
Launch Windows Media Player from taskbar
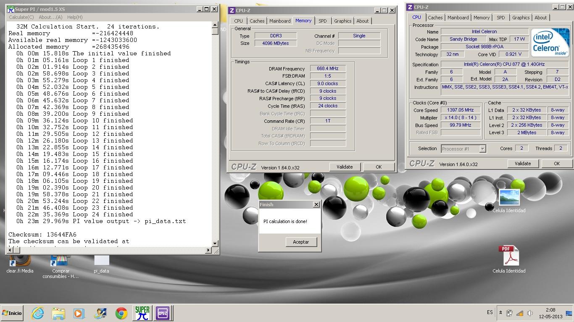point(79,313)
